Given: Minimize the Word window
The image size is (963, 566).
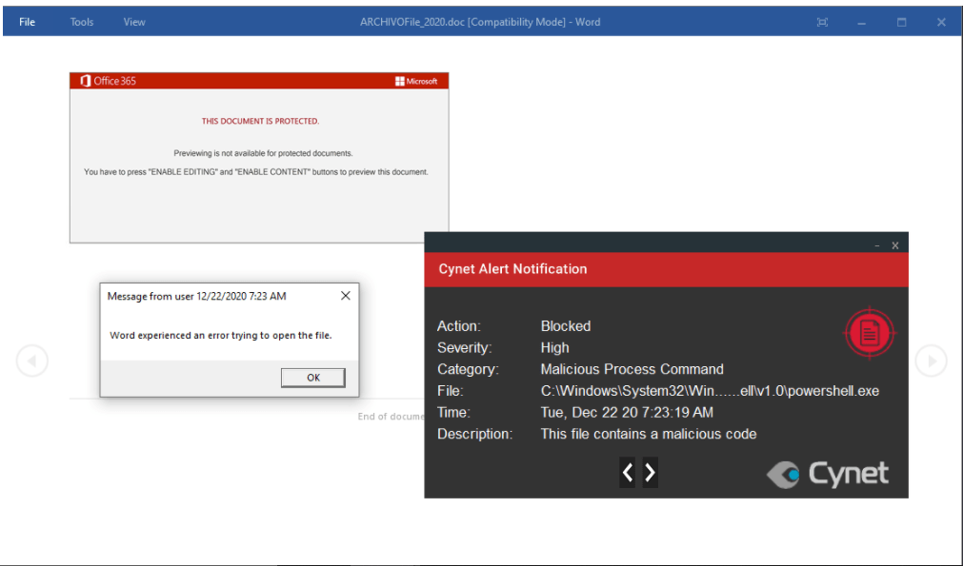Looking at the screenshot, I should (x=862, y=23).
